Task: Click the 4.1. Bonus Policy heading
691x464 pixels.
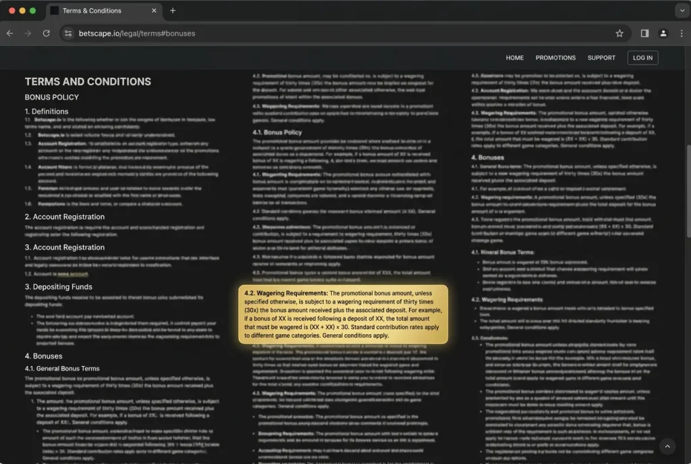Action: 277,132
